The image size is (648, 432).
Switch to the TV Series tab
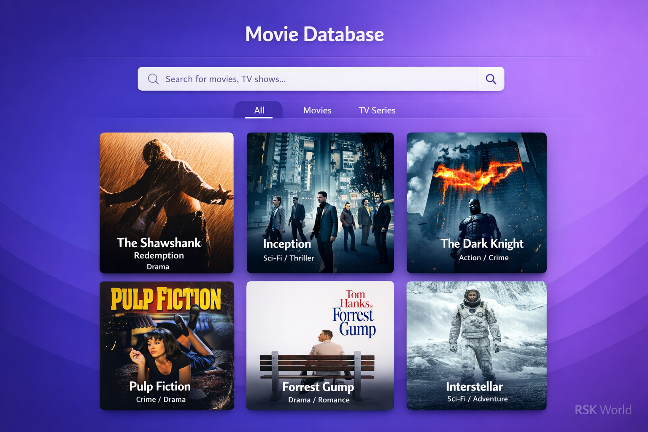(377, 111)
